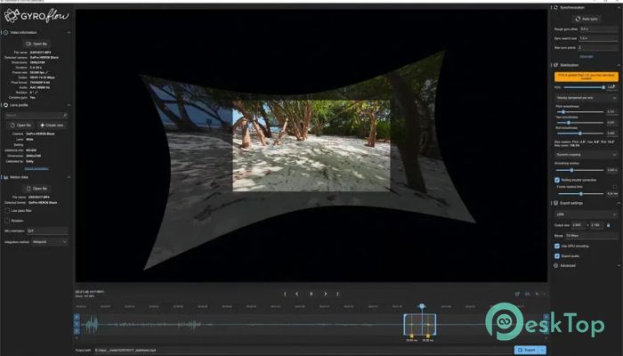
Task: Collapse the Motion data section
Action: (x=69, y=177)
